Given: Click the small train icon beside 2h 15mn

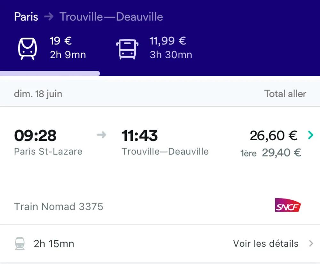Looking at the screenshot, I should (x=20, y=244).
